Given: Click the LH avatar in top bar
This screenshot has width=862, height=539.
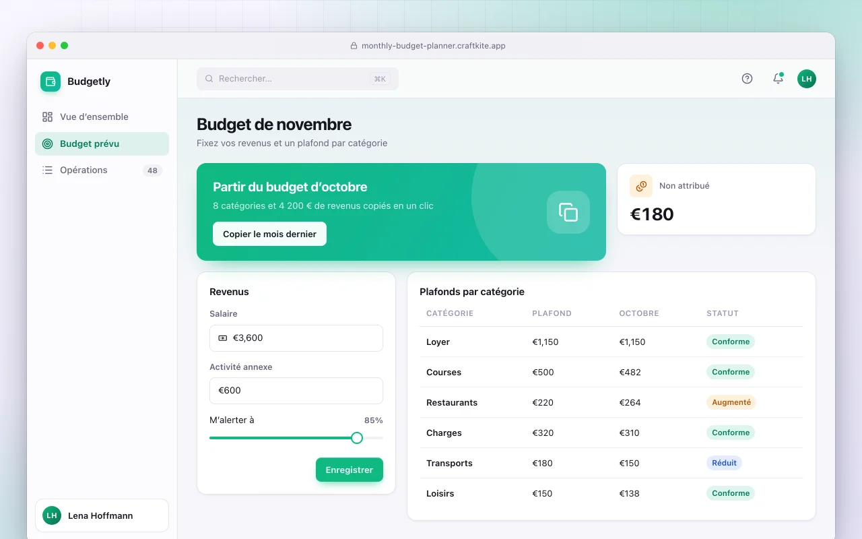Looking at the screenshot, I should (807, 79).
